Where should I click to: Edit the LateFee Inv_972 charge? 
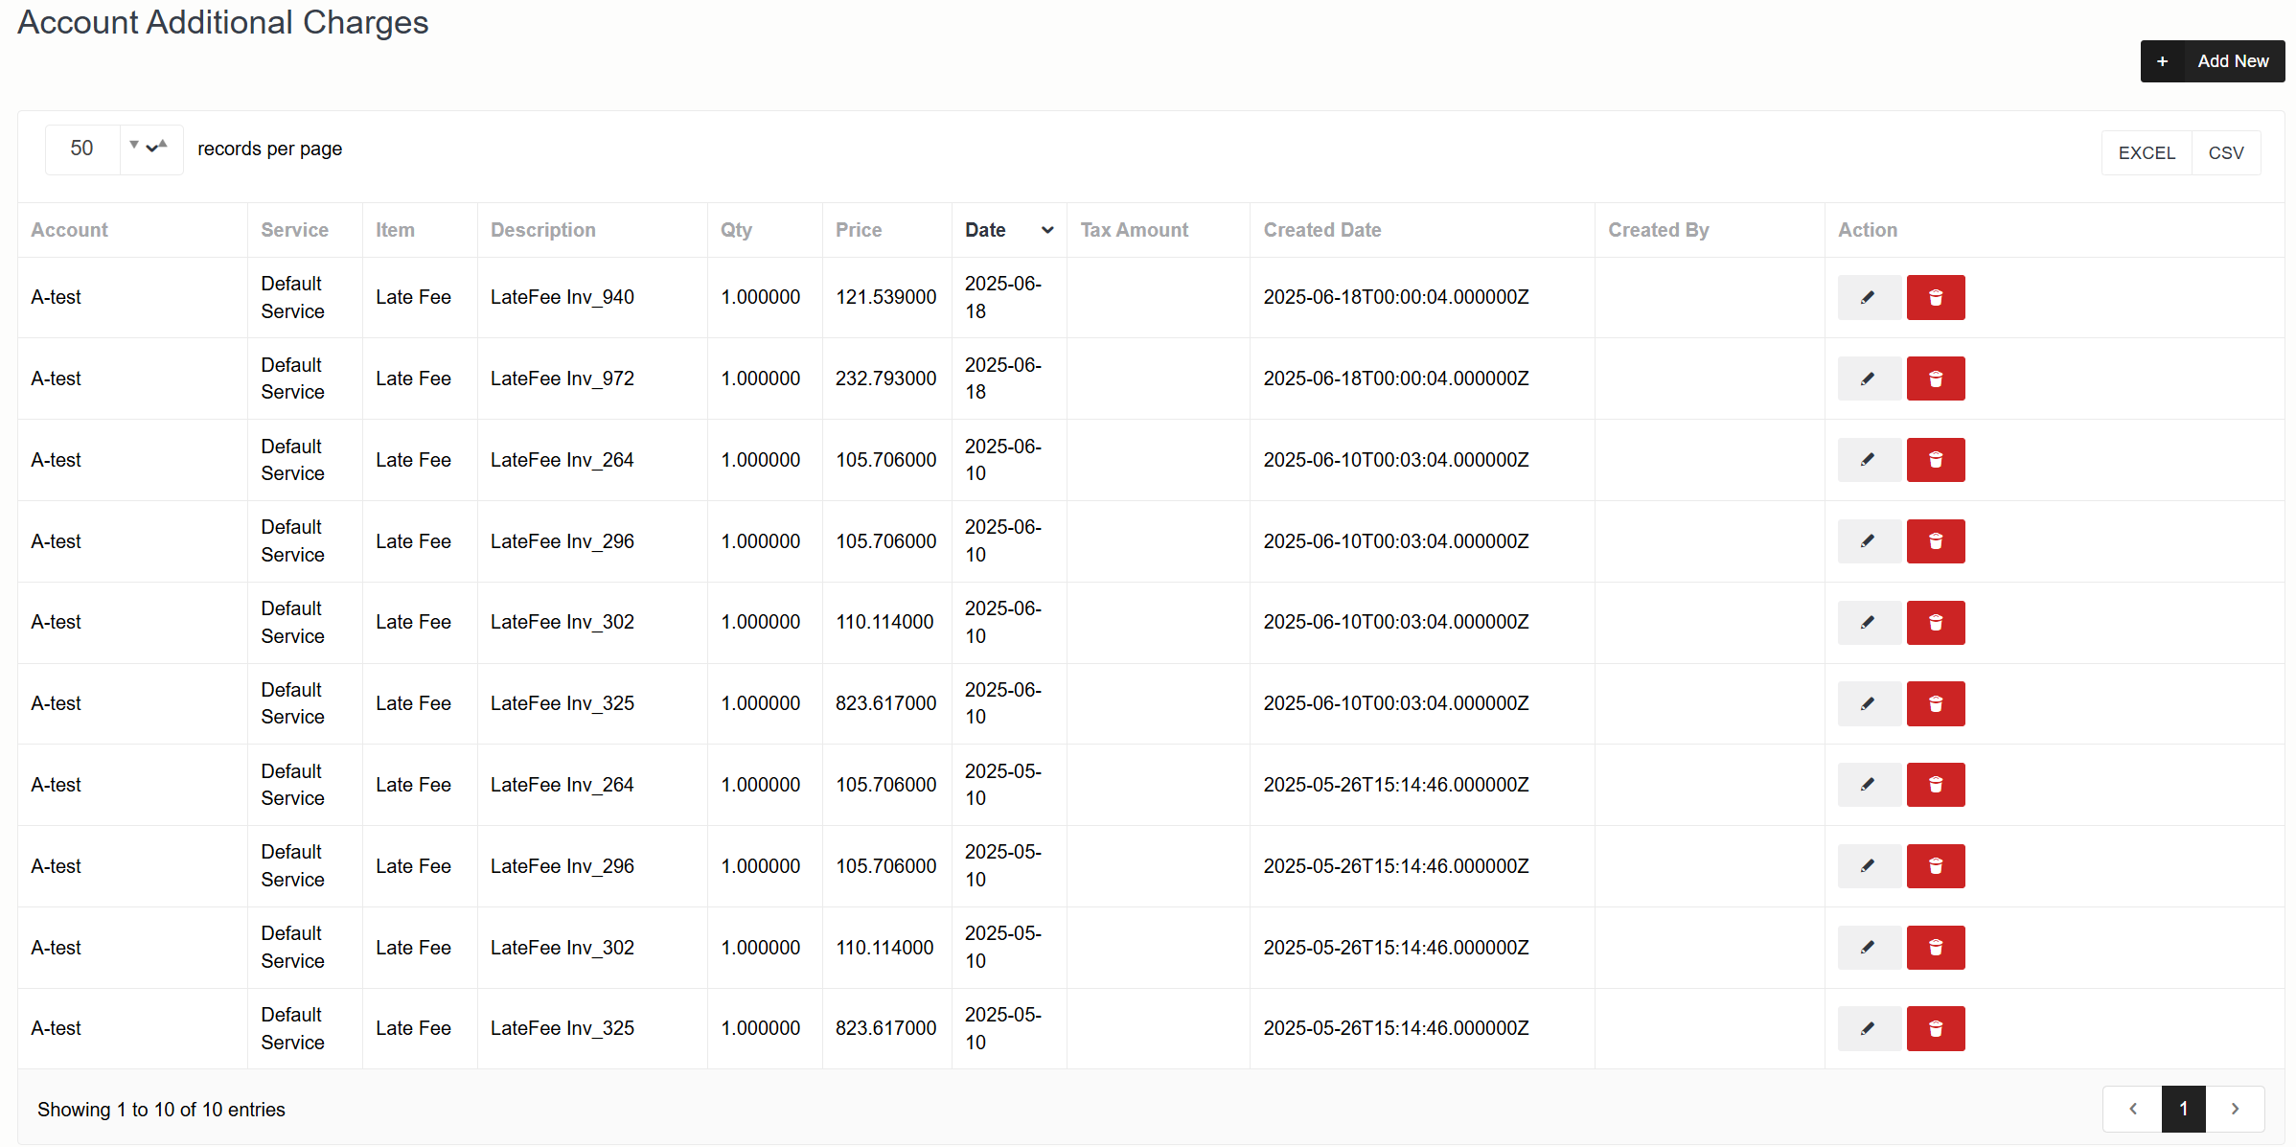[x=1868, y=379]
